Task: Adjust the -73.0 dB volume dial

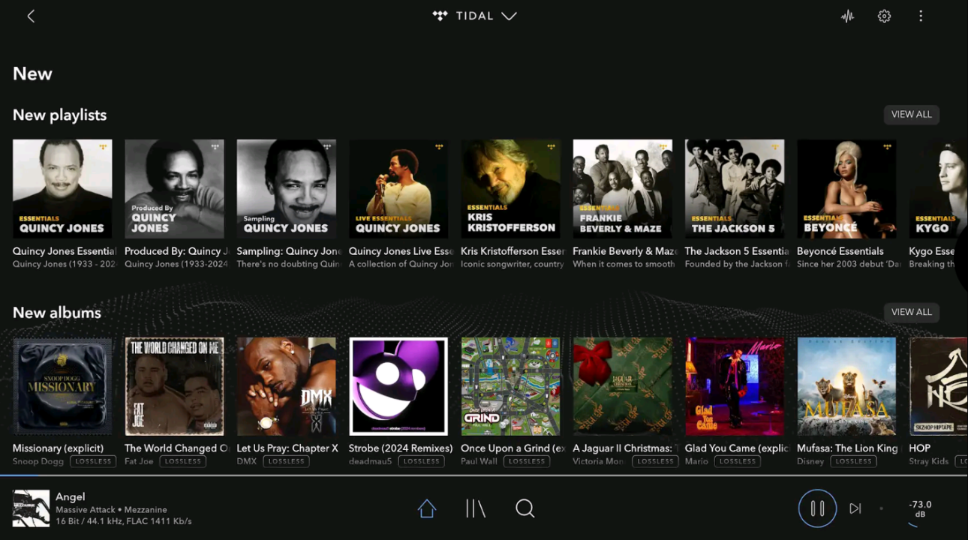Action: tap(920, 508)
